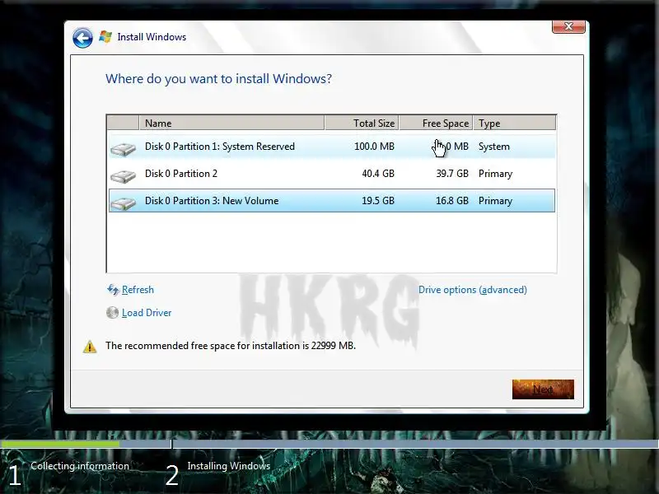Viewport: 659px width, 494px height.
Task: Click the disk icon for Partition 3 New Volume
Action: point(123,203)
